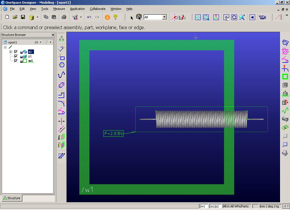
Task: Click the yellow question mark help icon
Action: click(x=116, y=17)
